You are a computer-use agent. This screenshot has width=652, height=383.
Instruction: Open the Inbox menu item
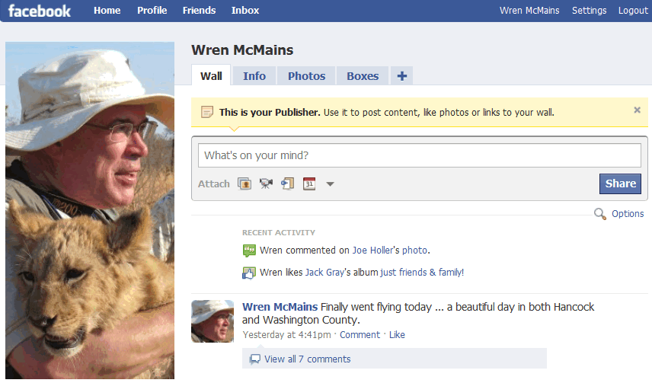click(245, 11)
